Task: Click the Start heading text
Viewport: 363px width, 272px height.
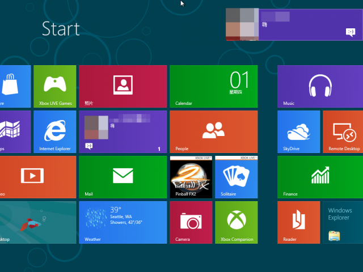Action: coord(61,29)
